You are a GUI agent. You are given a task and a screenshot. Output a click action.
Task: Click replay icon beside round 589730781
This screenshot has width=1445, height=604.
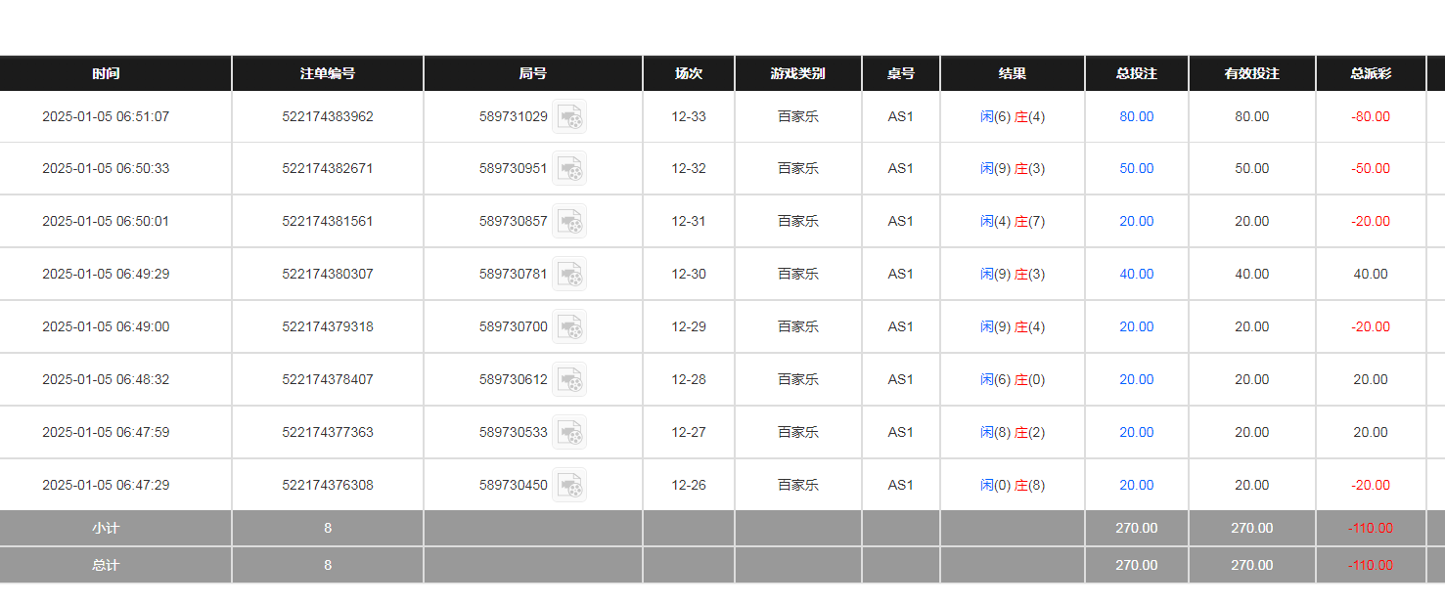coord(569,275)
